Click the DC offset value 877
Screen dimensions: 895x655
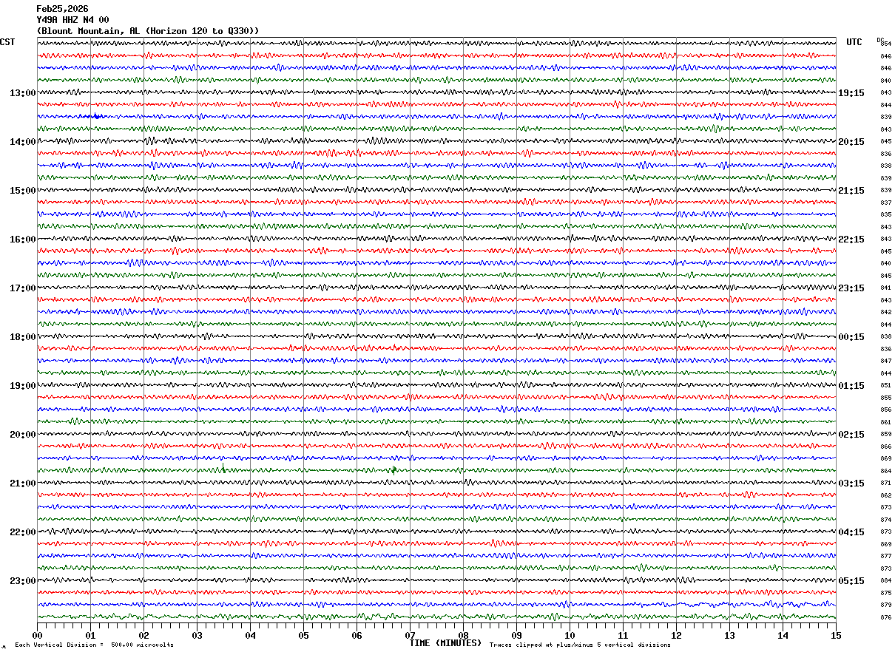pyautogui.click(x=885, y=556)
